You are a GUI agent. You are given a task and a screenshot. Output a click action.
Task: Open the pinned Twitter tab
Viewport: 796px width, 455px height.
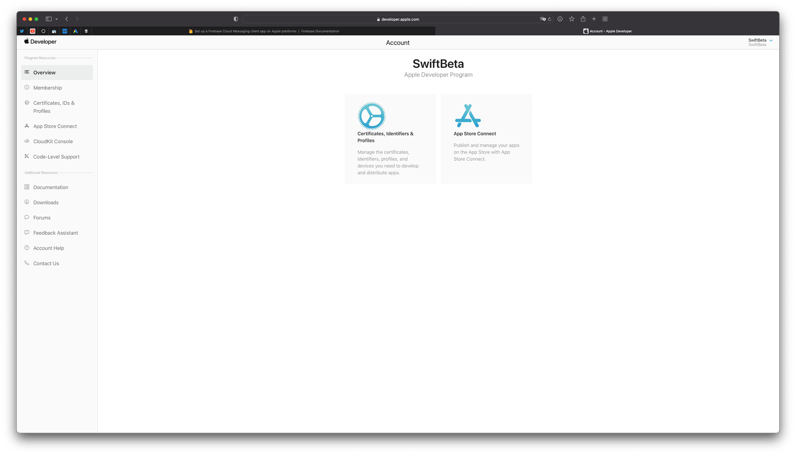tap(22, 31)
